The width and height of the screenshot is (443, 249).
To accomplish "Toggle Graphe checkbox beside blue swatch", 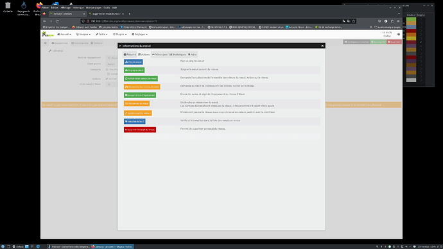I will point(421,27).
